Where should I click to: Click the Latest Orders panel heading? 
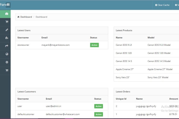point(123,92)
